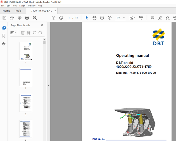176x141 pixels.
Task: Select the page 3 thumbnail
Action: click(26, 103)
